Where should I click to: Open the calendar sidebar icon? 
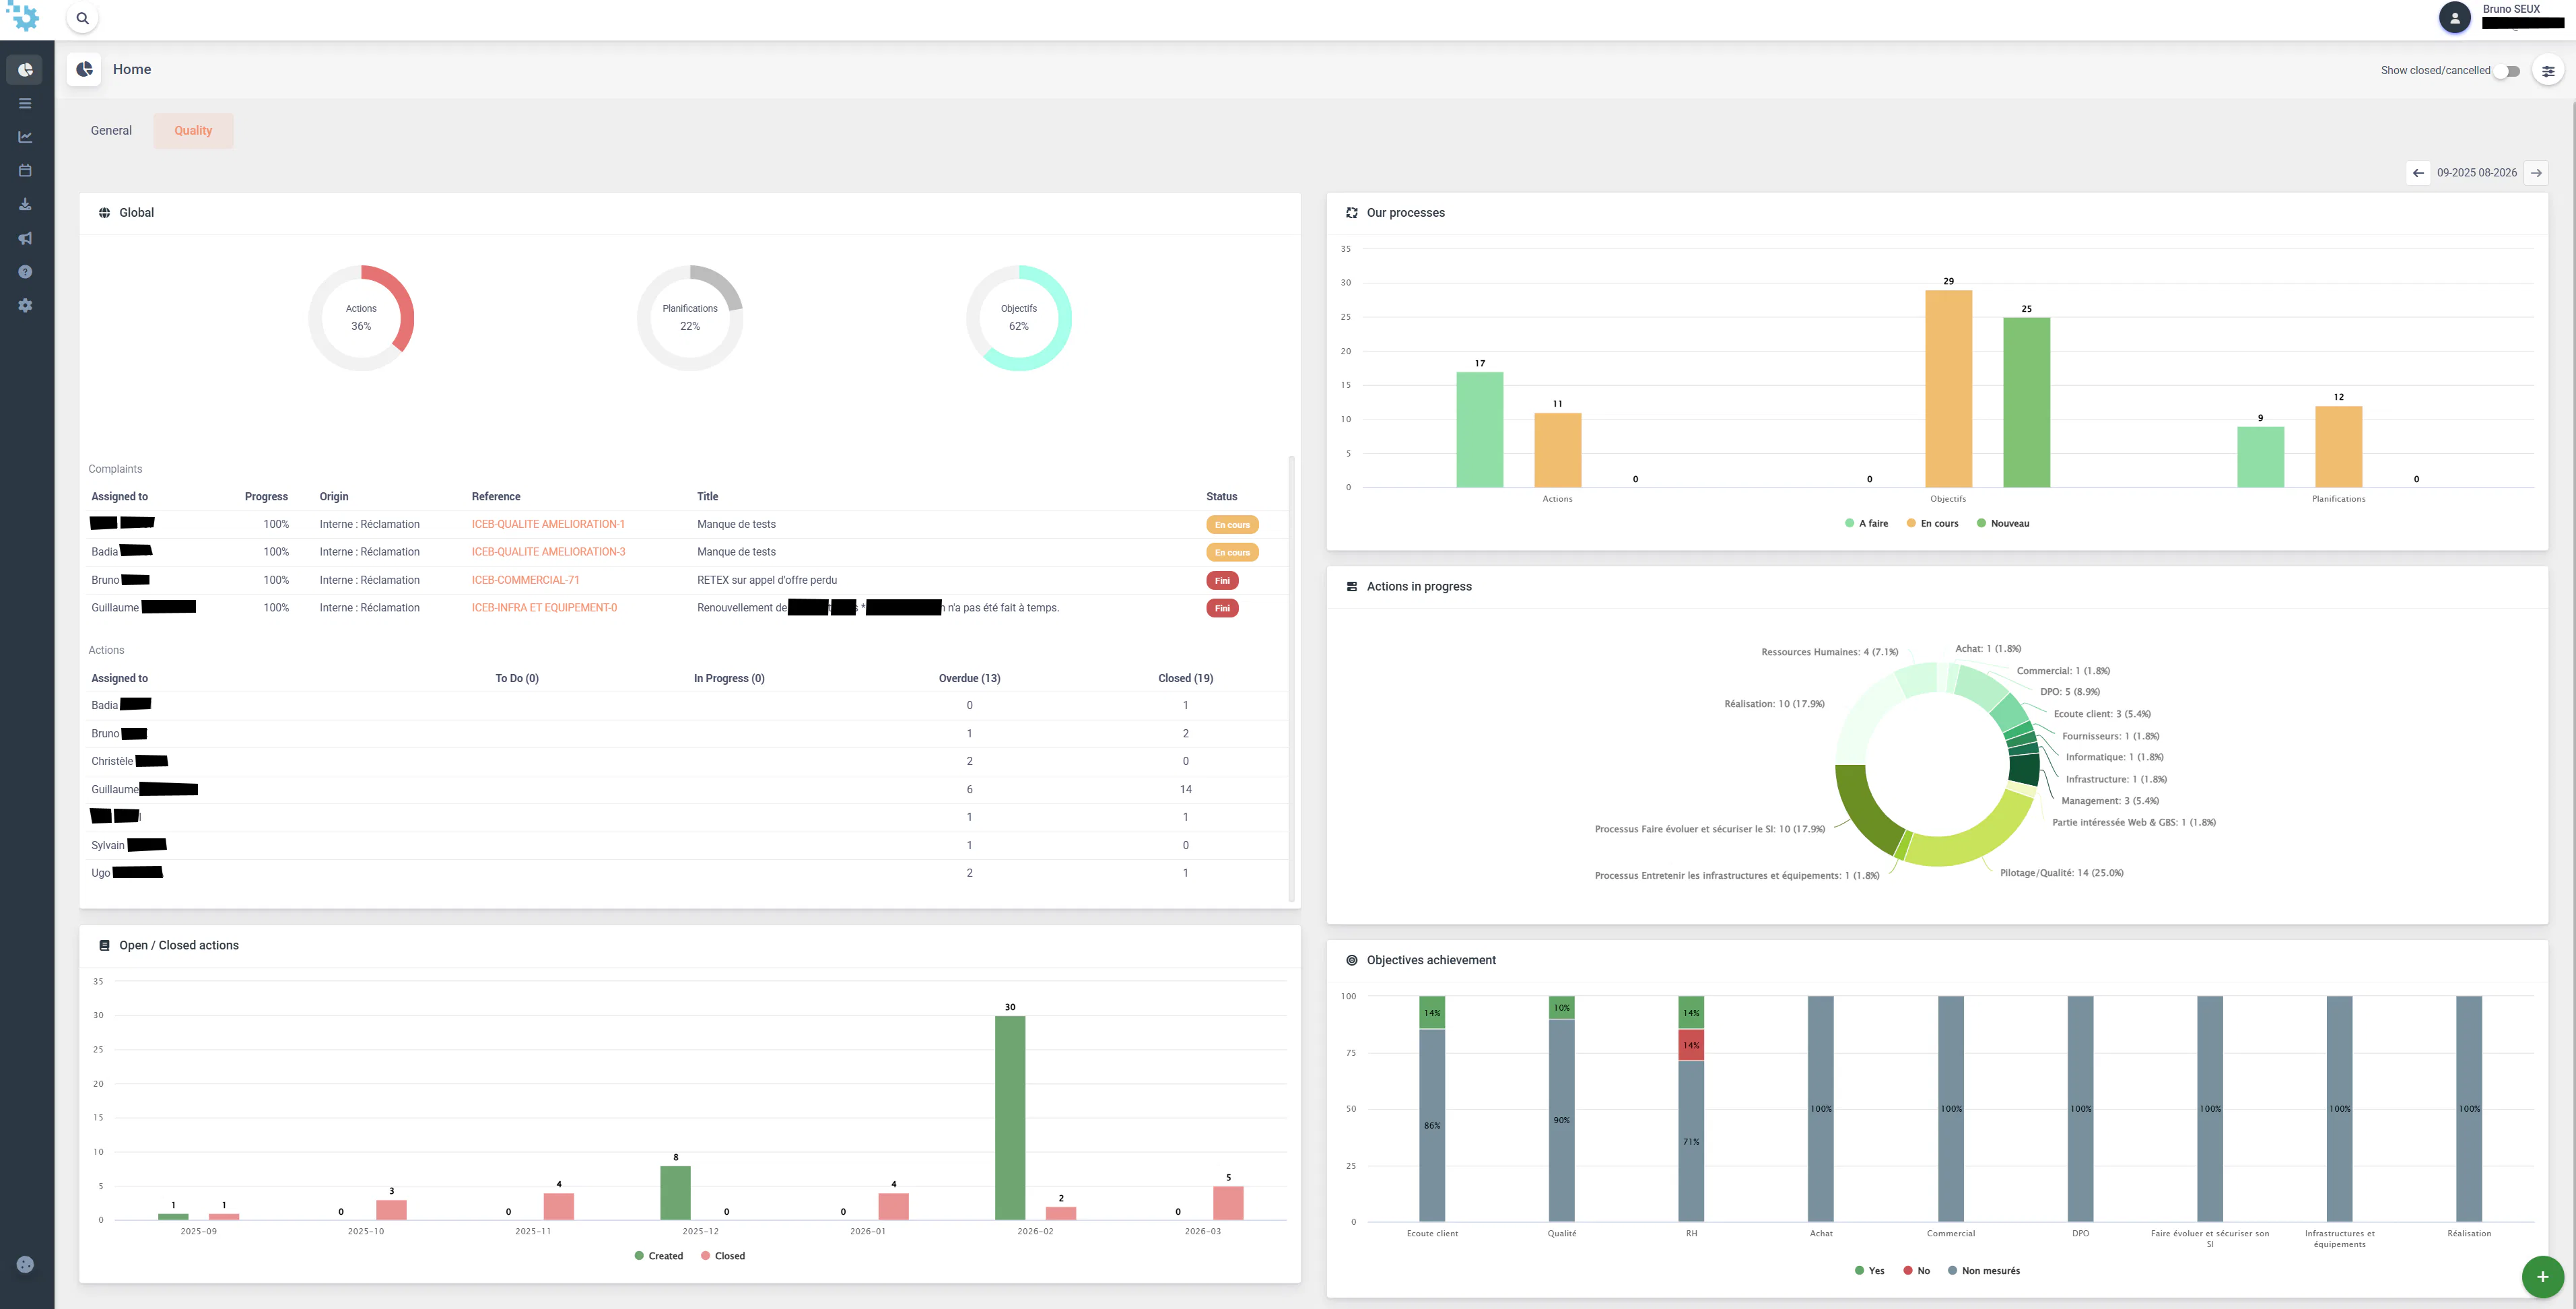(25, 171)
